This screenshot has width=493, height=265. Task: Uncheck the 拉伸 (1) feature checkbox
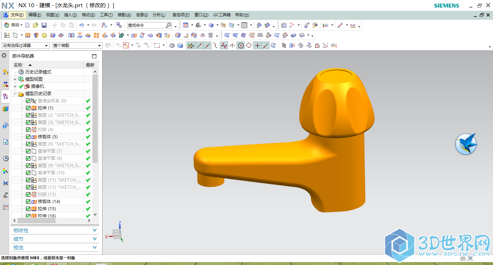point(28,108)
